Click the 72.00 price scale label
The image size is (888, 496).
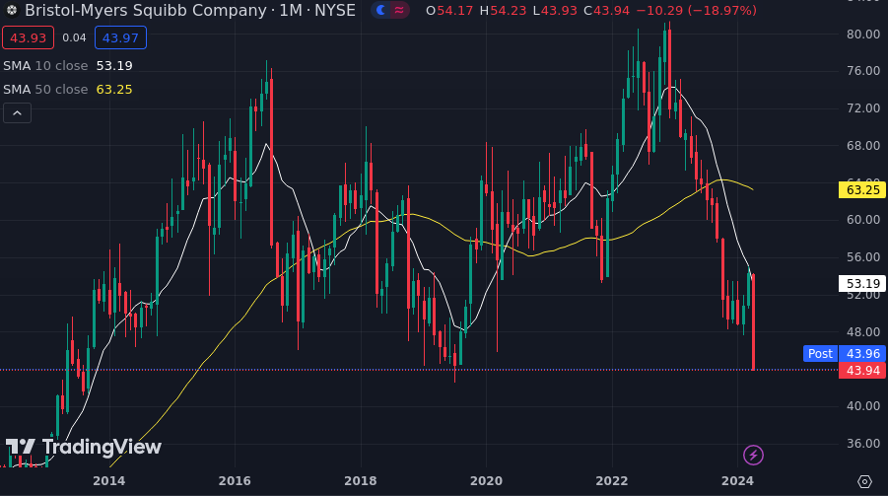click(x=863, y=108)
